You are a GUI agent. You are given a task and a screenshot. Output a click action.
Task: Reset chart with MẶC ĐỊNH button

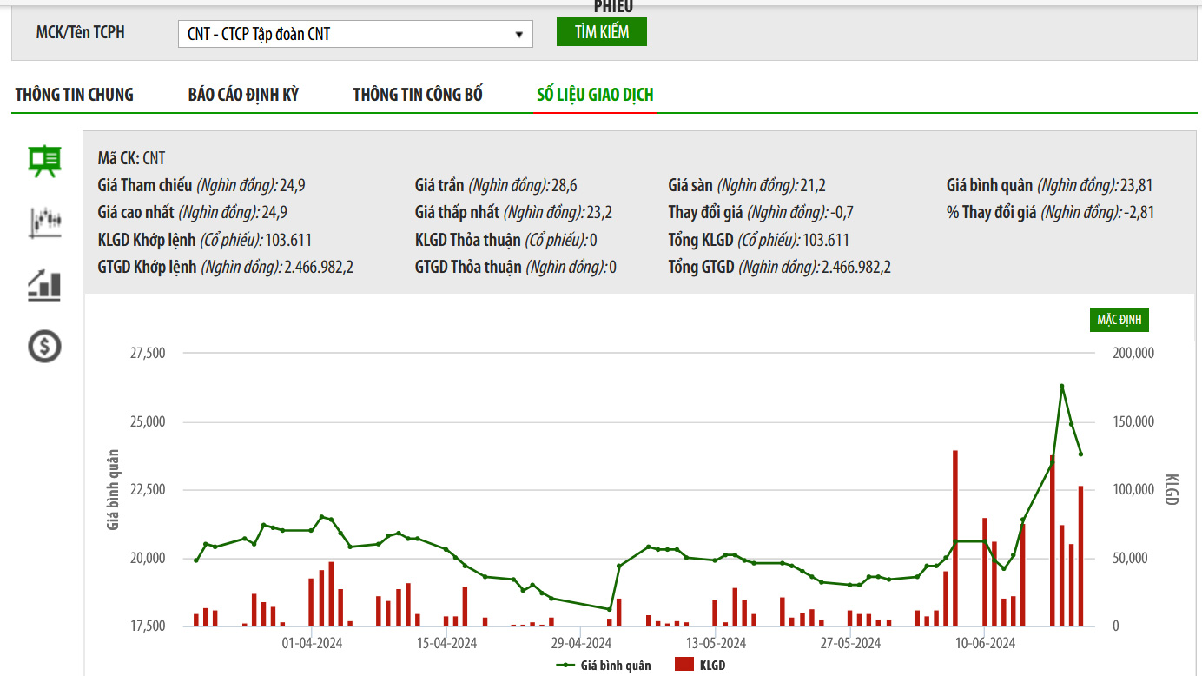click(x=1119, y=320)
